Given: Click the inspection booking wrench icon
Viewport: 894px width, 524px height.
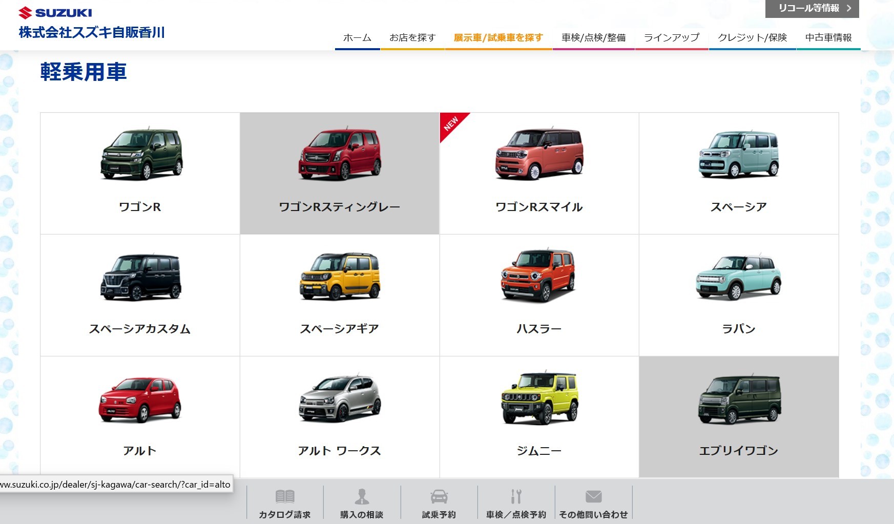Looking at the screenshot, I should (x=516, y=496).
